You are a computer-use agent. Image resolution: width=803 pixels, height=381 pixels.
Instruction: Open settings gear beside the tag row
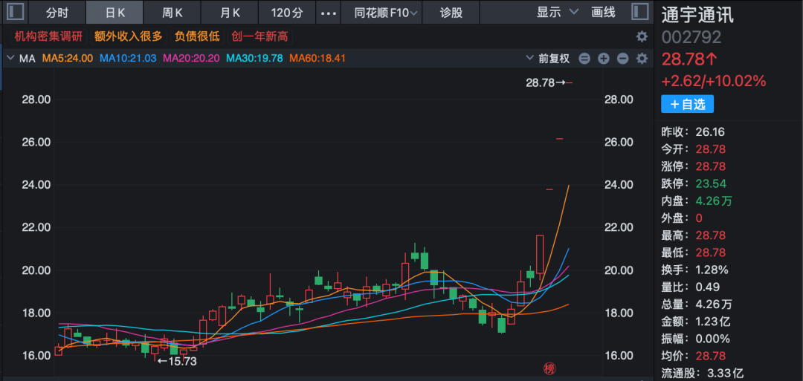coord(642,36)
